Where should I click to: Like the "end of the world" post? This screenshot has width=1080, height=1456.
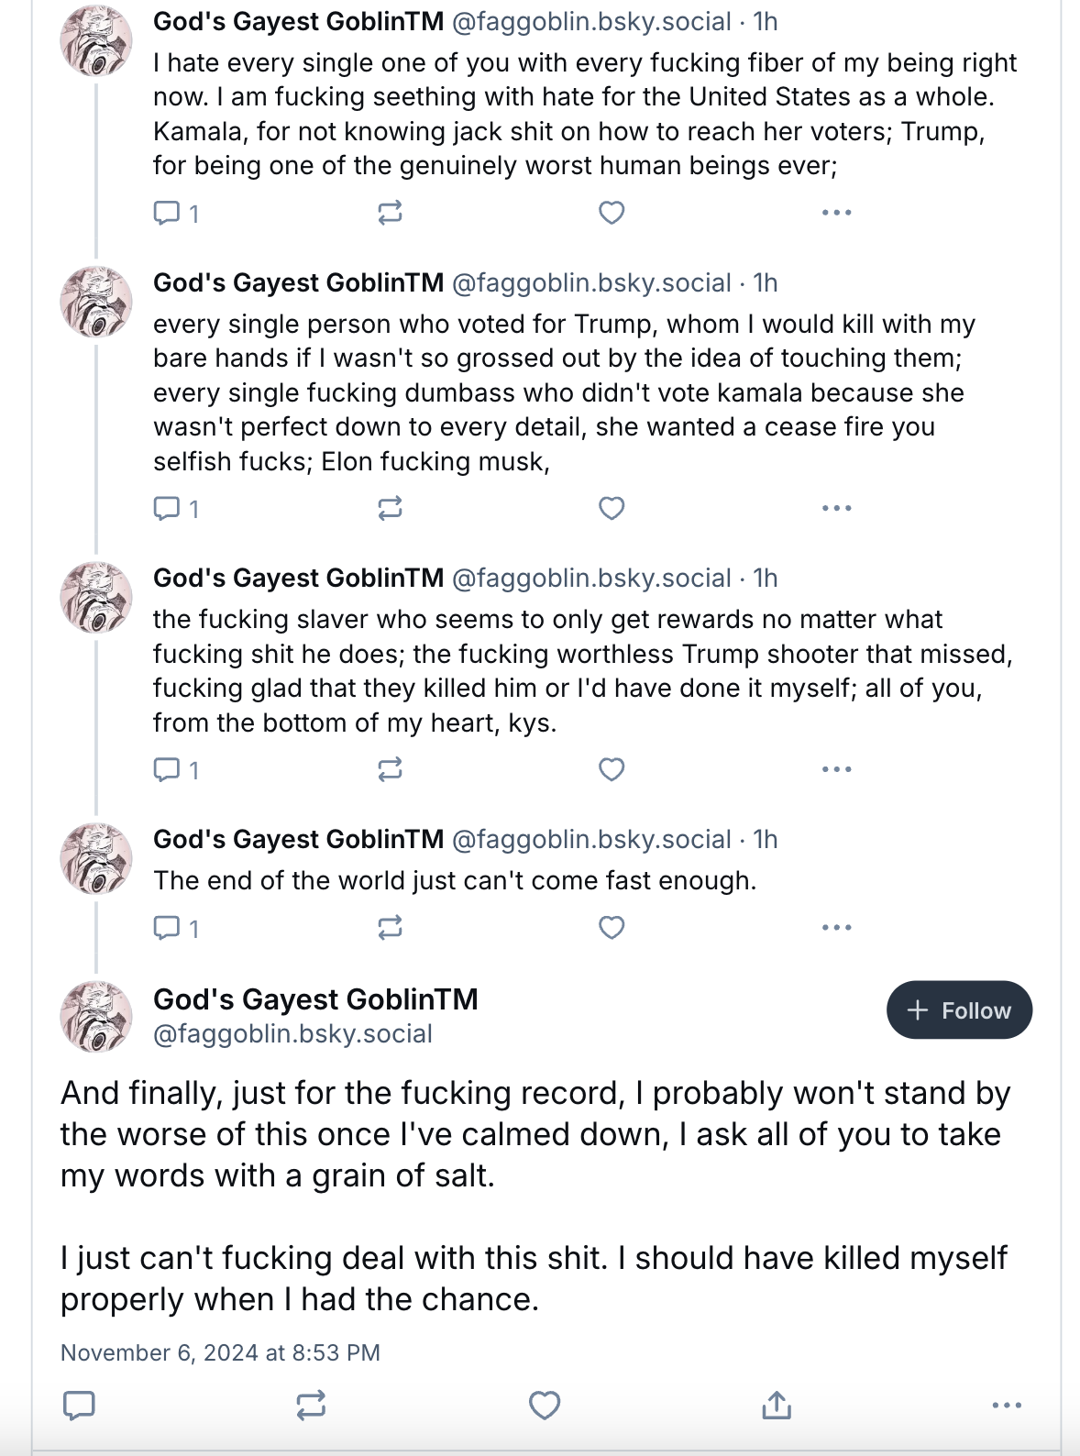[x=612, y=928]
